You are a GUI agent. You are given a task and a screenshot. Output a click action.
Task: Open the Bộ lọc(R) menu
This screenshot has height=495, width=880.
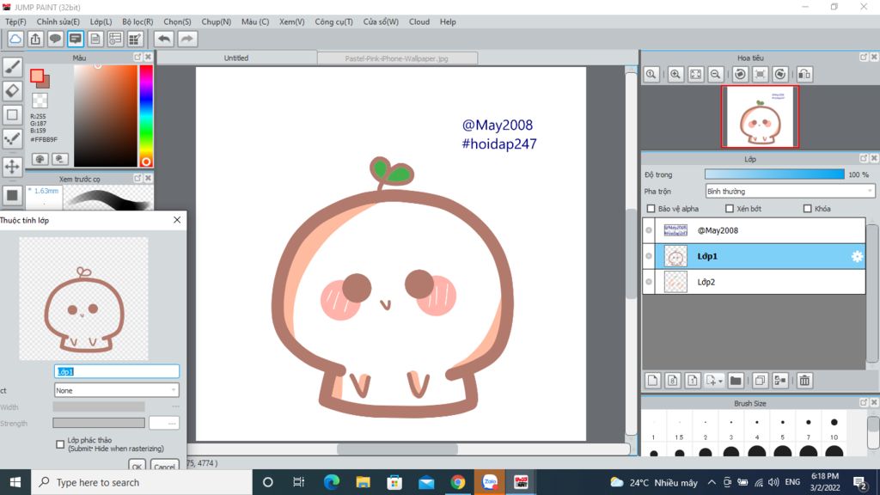point(137,21)
